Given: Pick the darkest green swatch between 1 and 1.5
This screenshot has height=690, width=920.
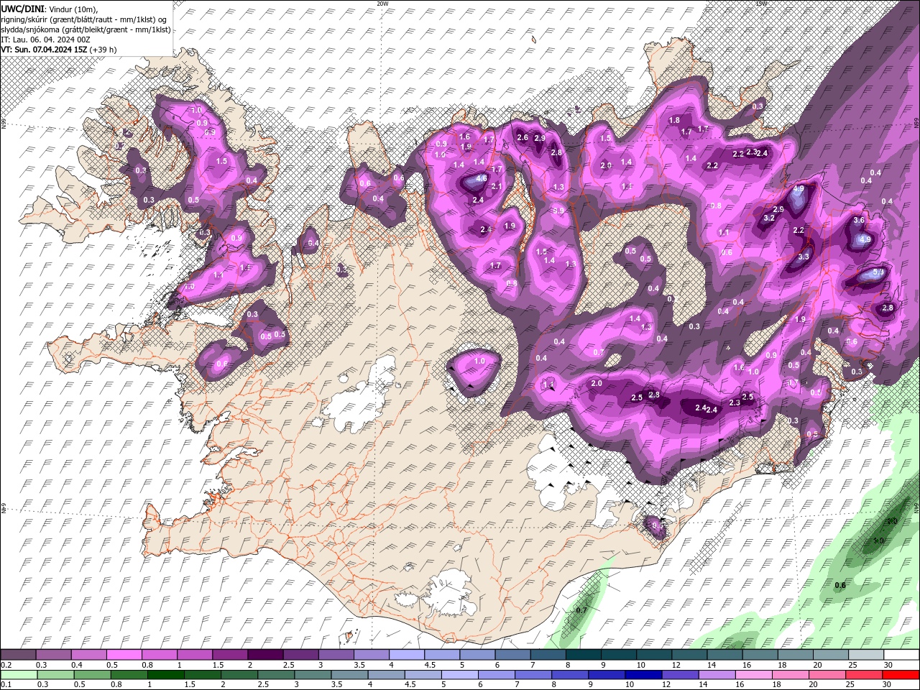Looking at the screenshot, I should tap(166, 675).
